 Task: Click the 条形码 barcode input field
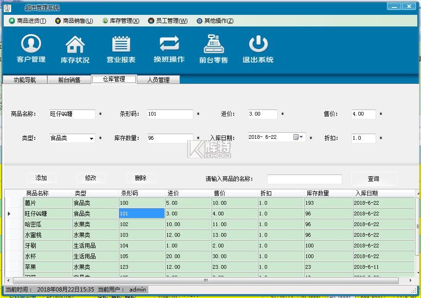click(x=170, y=114)
